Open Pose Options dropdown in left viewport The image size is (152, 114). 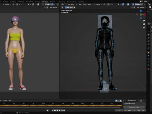(54, 8)
